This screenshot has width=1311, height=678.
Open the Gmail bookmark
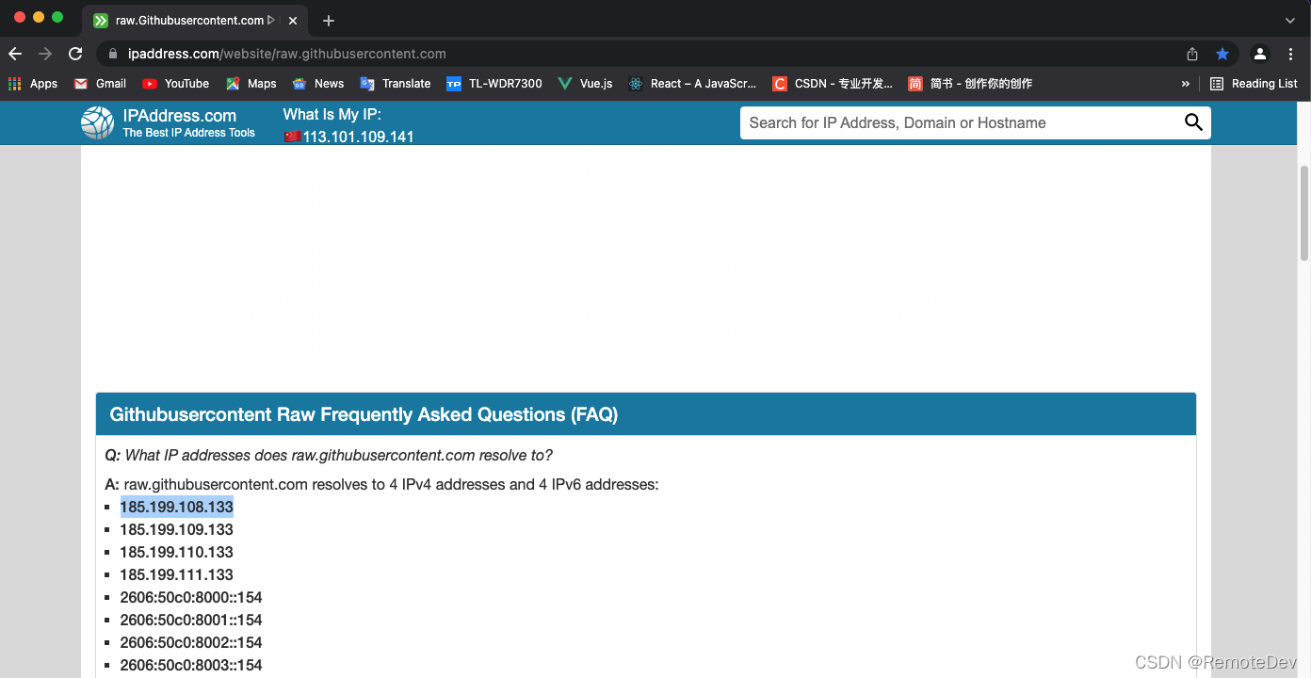click(100, 84)
